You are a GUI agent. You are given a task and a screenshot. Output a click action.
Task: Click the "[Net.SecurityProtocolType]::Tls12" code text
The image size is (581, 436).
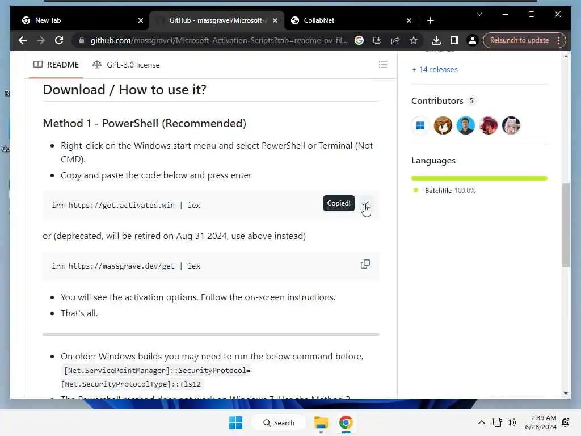[x=131, y=384]
